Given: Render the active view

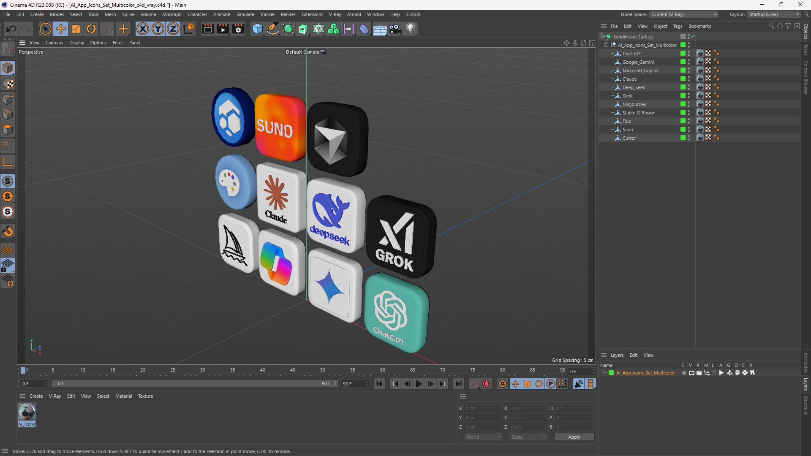Looking at the screenshot, I should [x=207, y=29].
